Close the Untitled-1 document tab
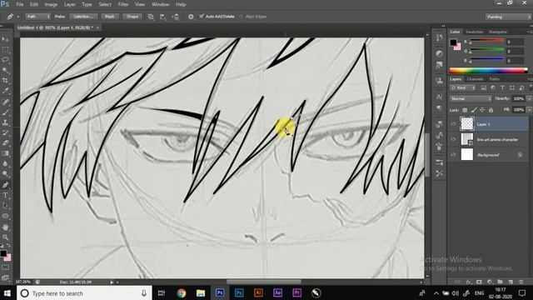This screenshot has height=300, width=533. 97,27
